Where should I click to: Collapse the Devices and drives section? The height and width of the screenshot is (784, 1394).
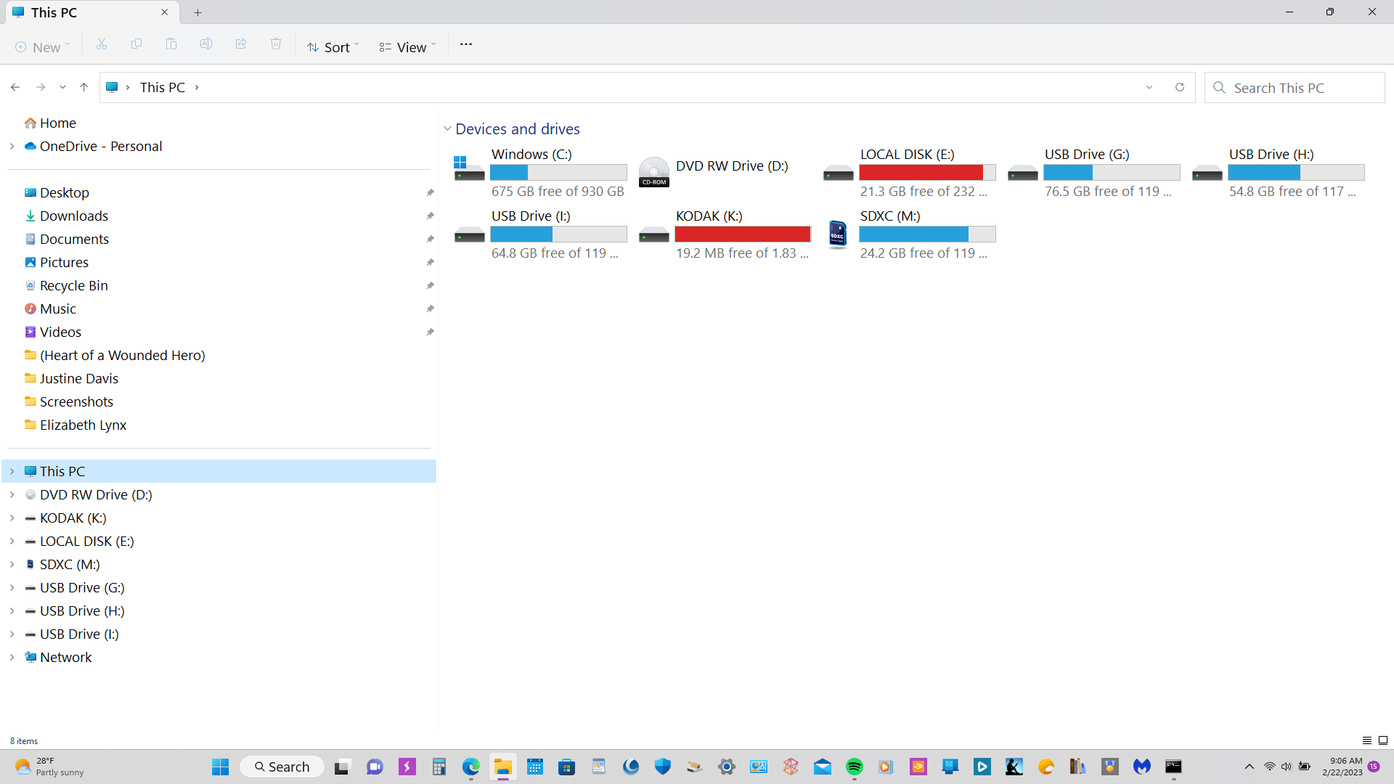pyautogui.click(x=447, y=129)
